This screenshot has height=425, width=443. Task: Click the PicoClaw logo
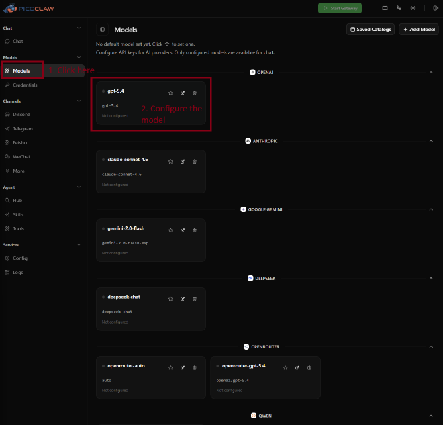pyautogui.click(x=28, y=8)
